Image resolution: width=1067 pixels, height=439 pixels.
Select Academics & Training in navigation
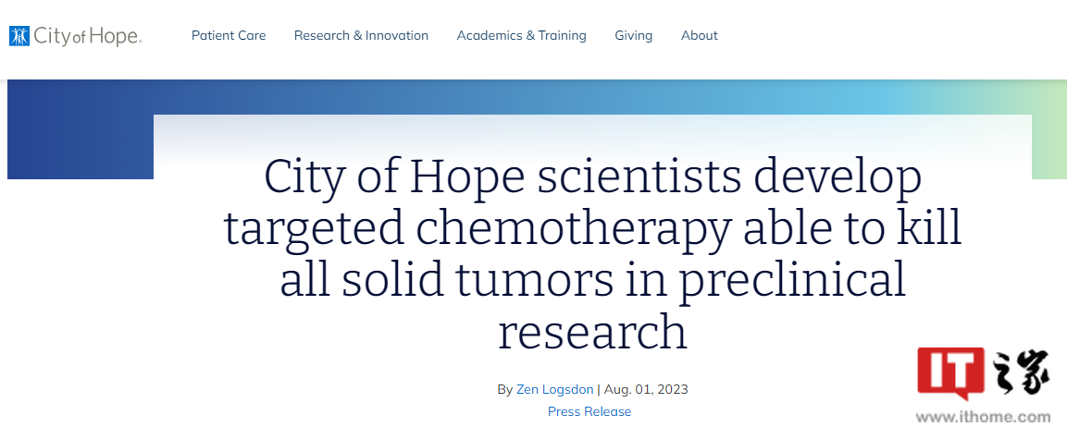click(521, 35)
